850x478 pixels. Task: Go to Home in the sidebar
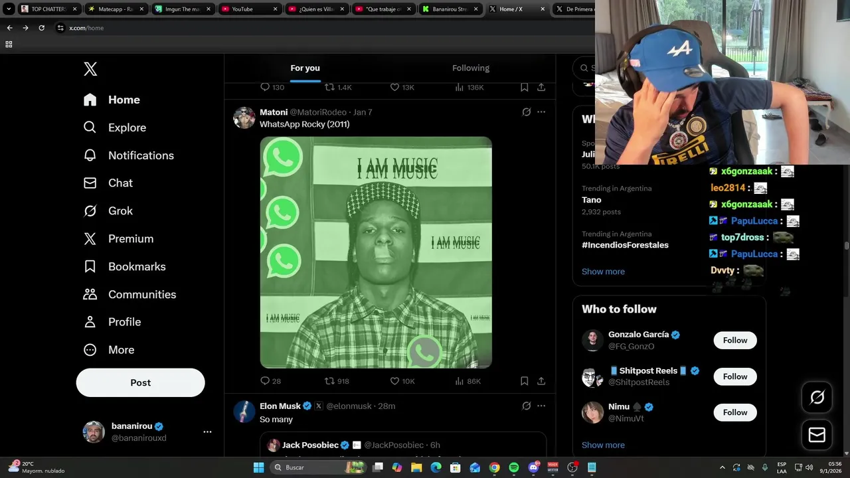pos(112,100)
